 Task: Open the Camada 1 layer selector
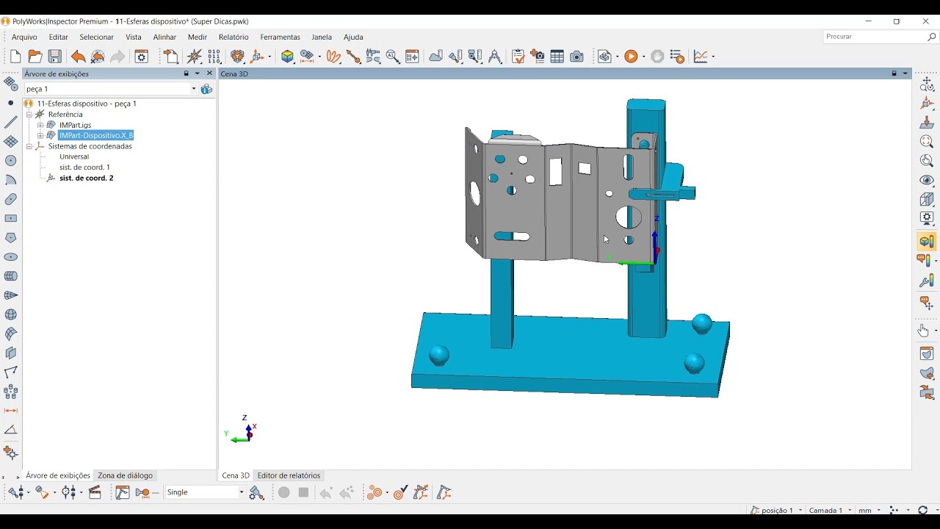tap(830, 510)
